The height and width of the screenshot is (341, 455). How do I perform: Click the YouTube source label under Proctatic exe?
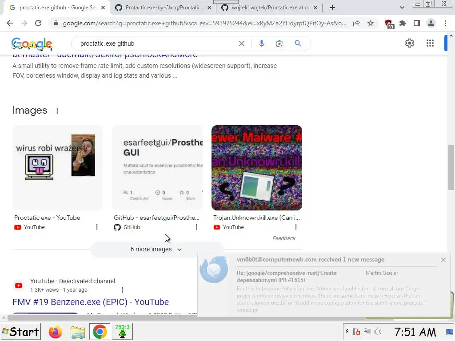29,227
